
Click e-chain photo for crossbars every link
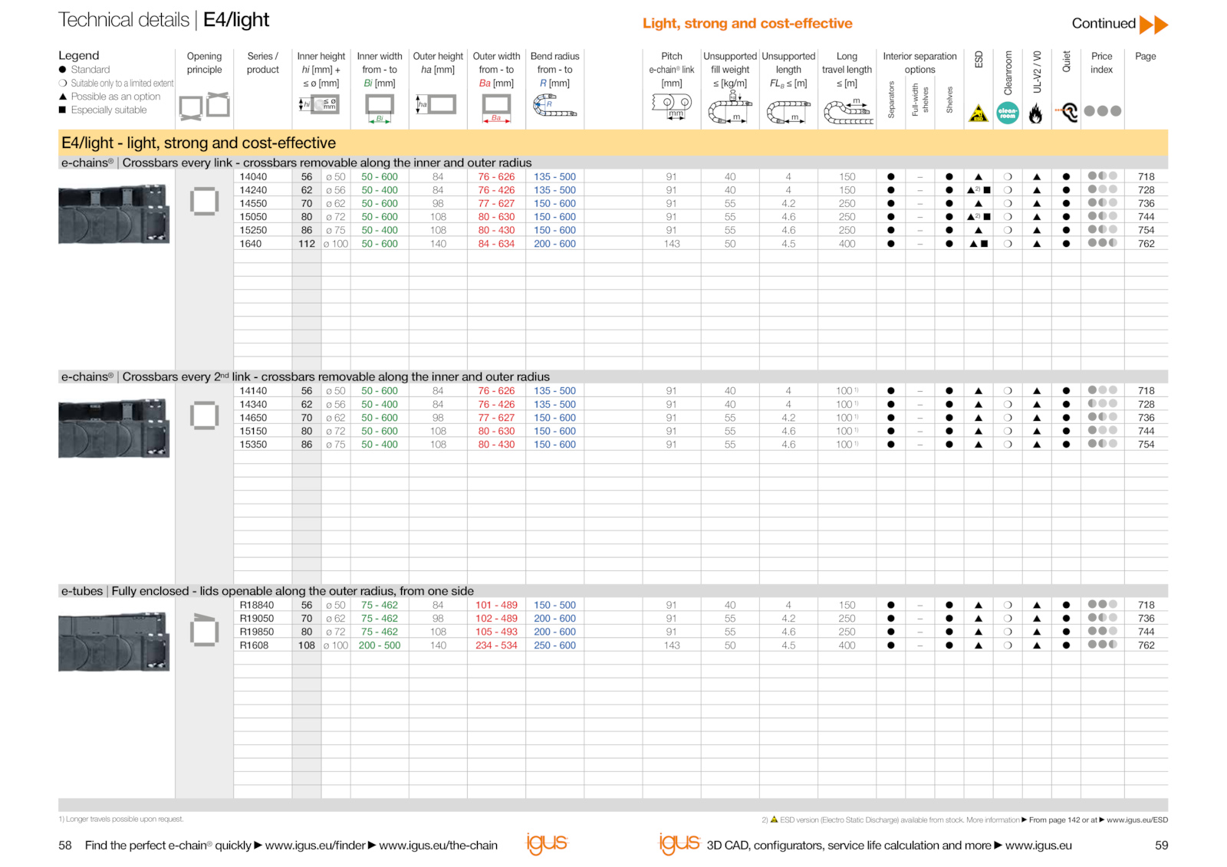point(114,214)
